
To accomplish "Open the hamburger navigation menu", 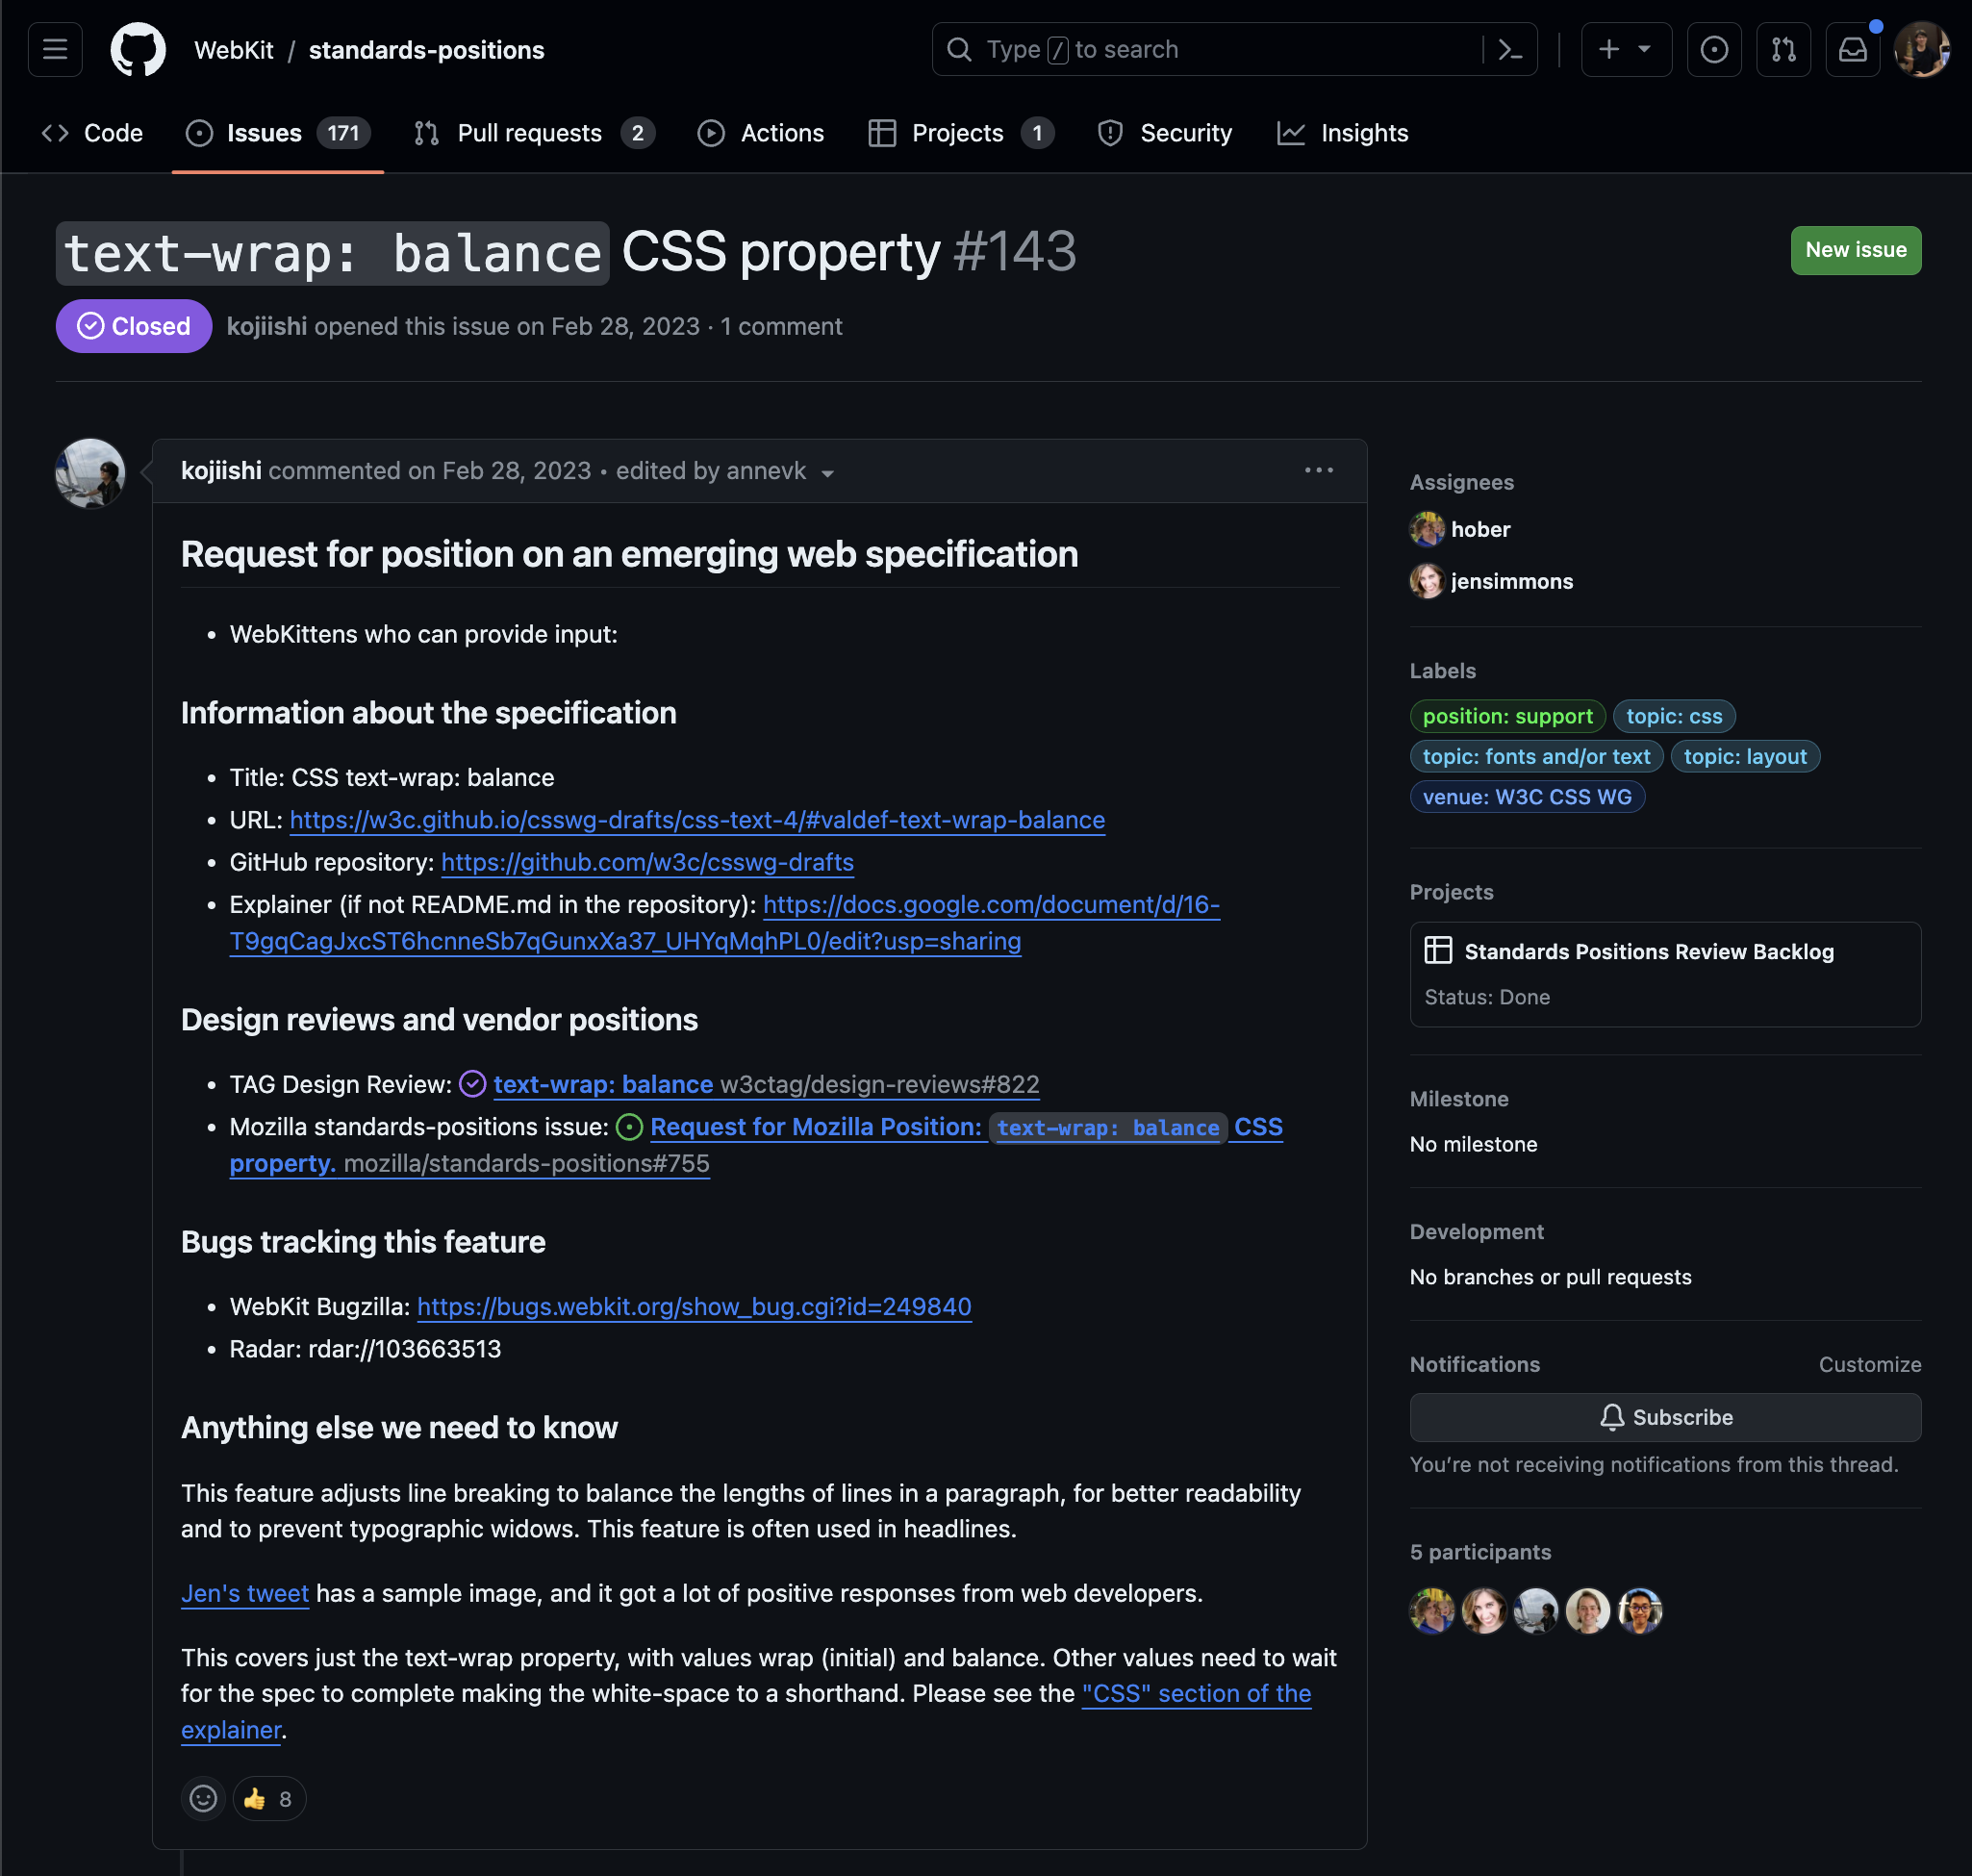I will [x=55, y=49].
